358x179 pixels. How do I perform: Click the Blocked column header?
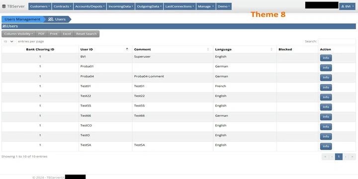(297, 49)
